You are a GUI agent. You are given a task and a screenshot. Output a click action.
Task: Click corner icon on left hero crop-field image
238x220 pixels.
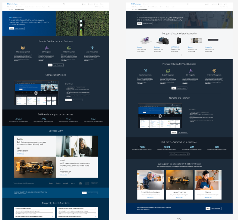[106, 13]
